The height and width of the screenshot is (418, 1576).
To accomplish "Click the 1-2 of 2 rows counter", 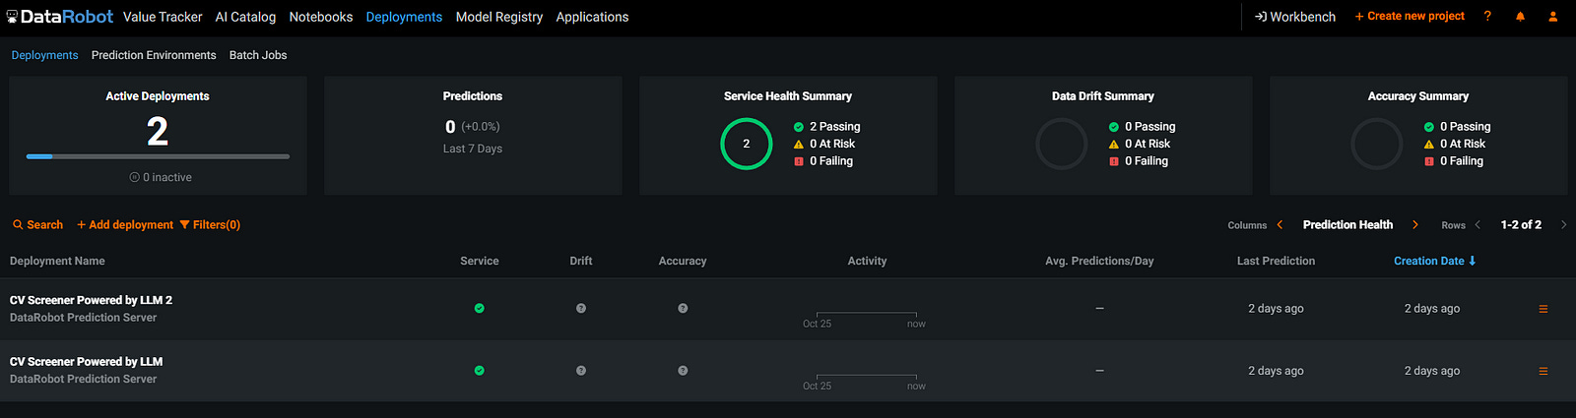I will [x=1521, y=225].
